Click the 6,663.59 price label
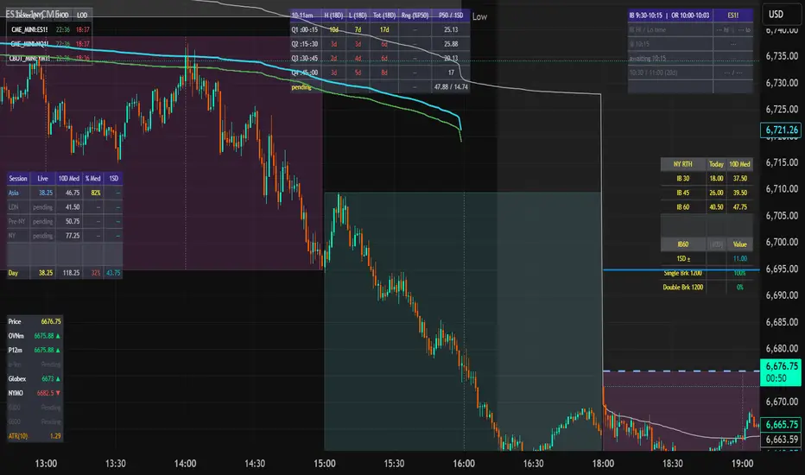 [x=781, y=440]
